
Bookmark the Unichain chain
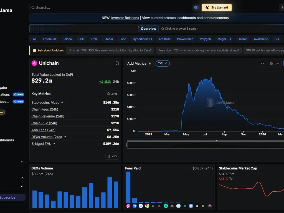(117, 63)
